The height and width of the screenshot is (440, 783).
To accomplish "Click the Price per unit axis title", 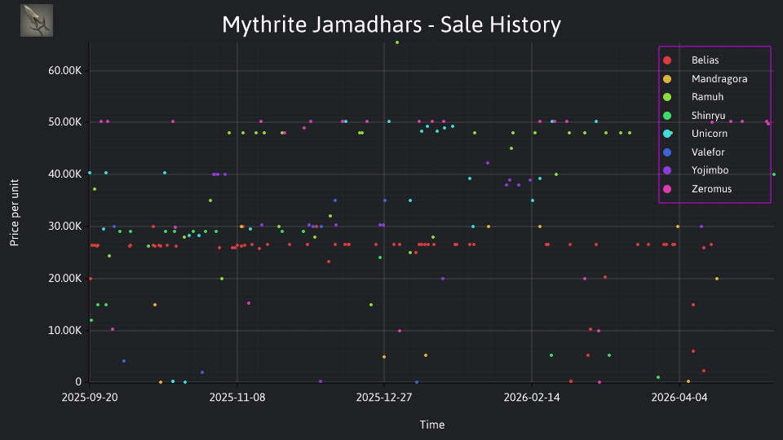I will click(15, 213).
